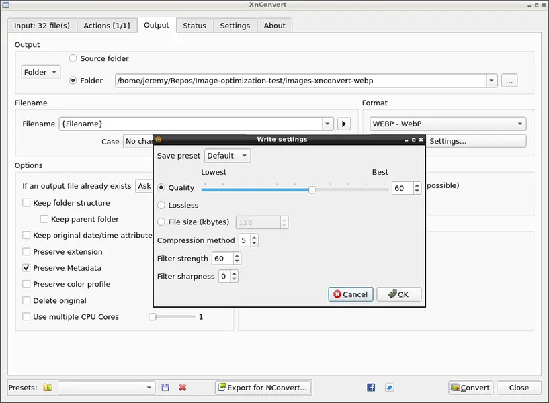Image resolution: width=549 pixels, height=403 pixels.
Task: Toggle Preserve extension checkbox
Action: point(26,251)
